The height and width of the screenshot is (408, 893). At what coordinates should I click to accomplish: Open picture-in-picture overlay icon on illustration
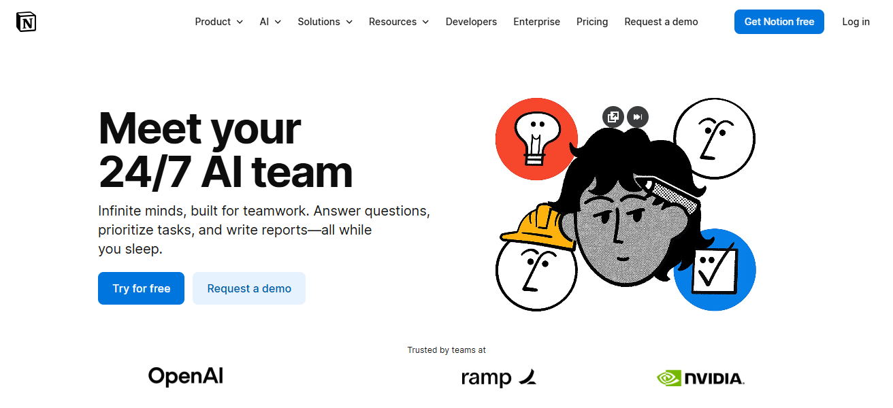point(613,117)
